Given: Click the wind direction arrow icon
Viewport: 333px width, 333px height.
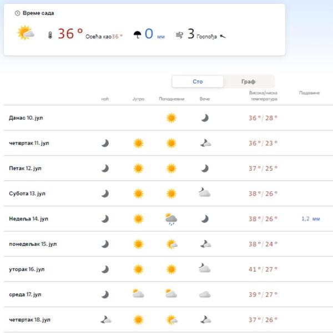Looking at the screenshot, I should pos(223,37).
